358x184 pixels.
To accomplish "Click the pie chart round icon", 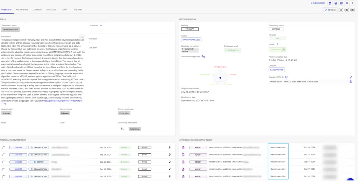I will pos(347,10).
